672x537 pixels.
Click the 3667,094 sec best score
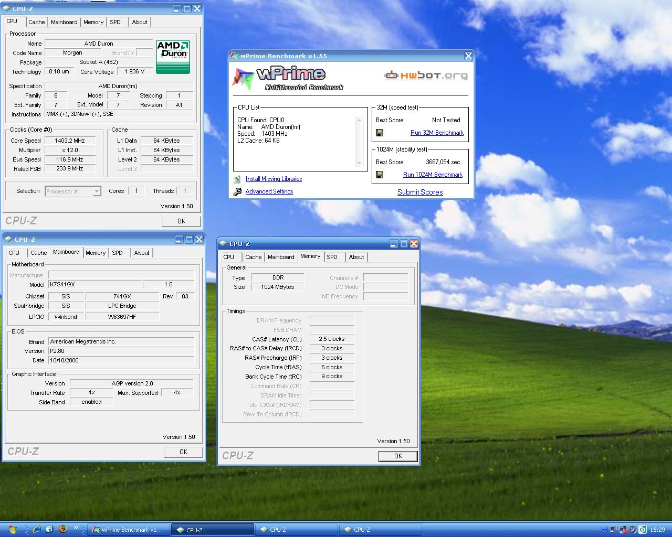point(443,163)
